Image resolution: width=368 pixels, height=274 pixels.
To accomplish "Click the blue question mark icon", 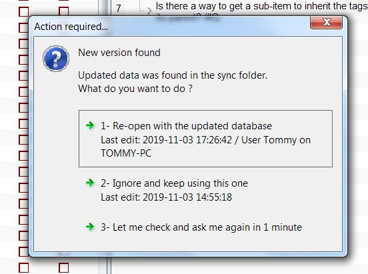I will [x=56, y=59].
